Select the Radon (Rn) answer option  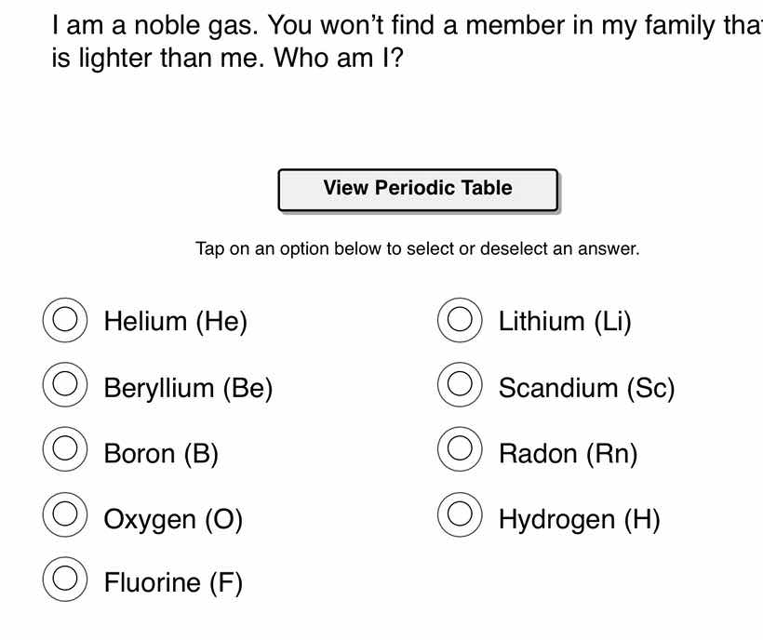pyautogui.click(x=460, y=452)
